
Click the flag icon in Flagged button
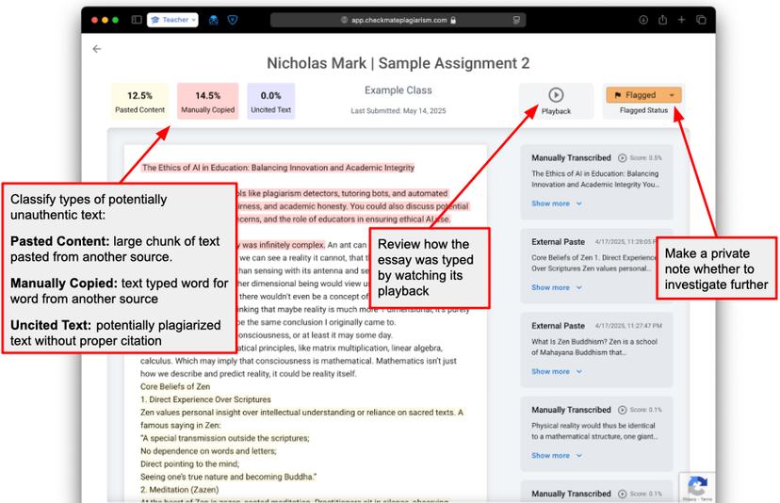coord(617,95)
